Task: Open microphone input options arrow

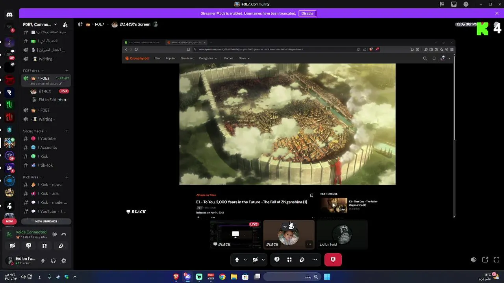Action: coord(245,259)
